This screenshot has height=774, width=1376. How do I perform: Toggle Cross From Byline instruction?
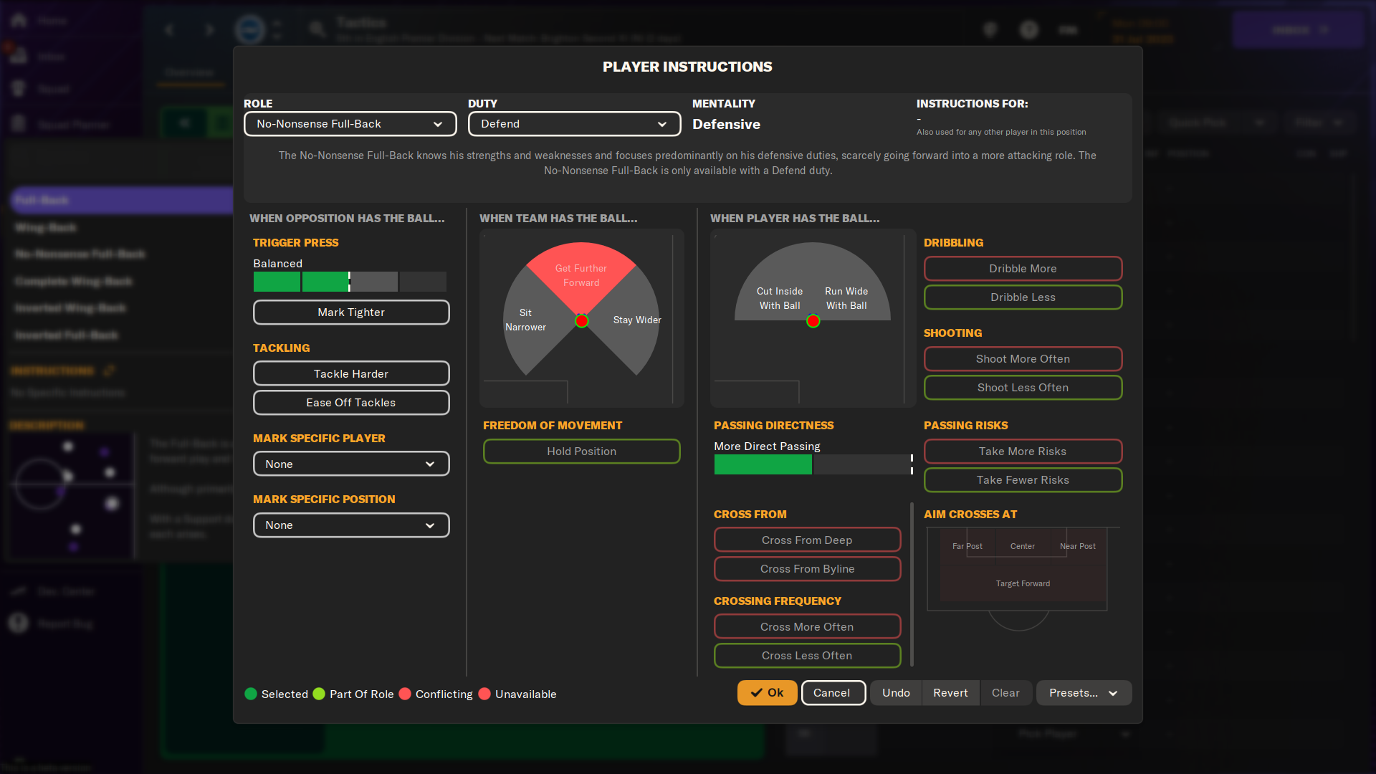click(807, 569)
